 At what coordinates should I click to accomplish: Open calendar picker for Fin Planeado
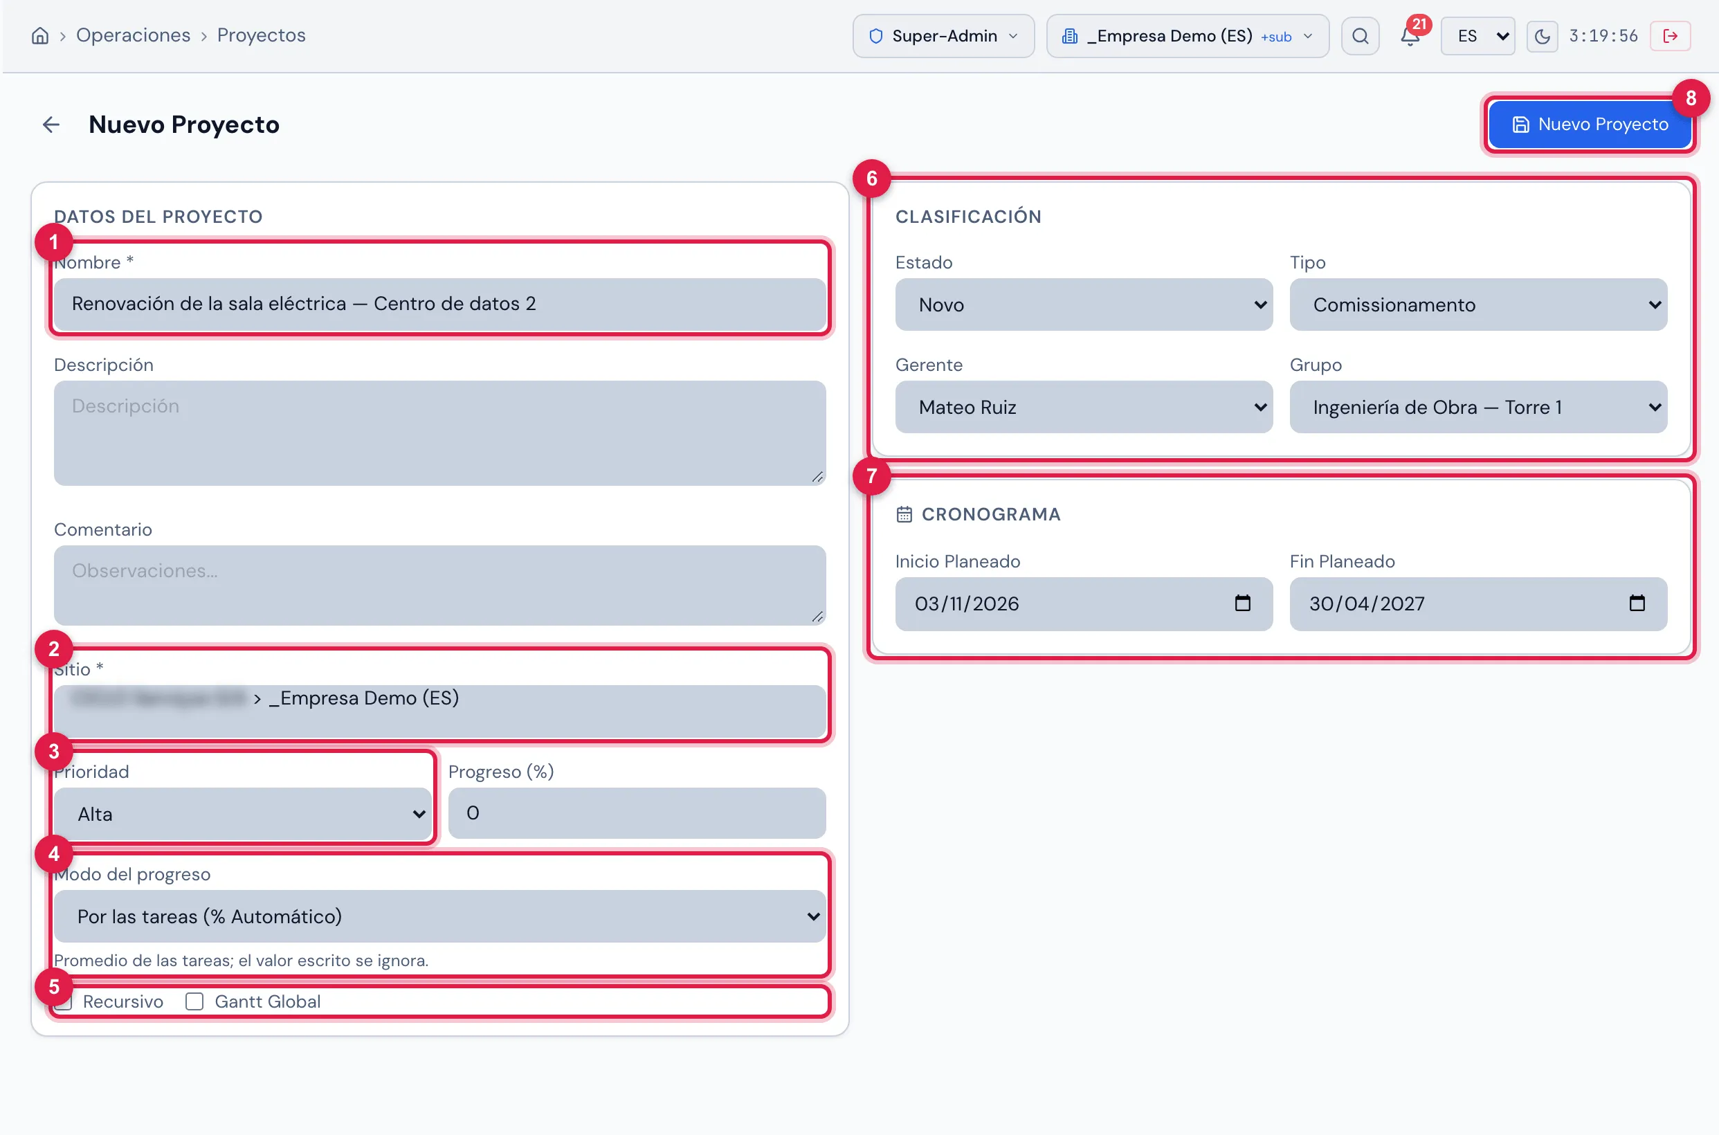pos(1637,603)
